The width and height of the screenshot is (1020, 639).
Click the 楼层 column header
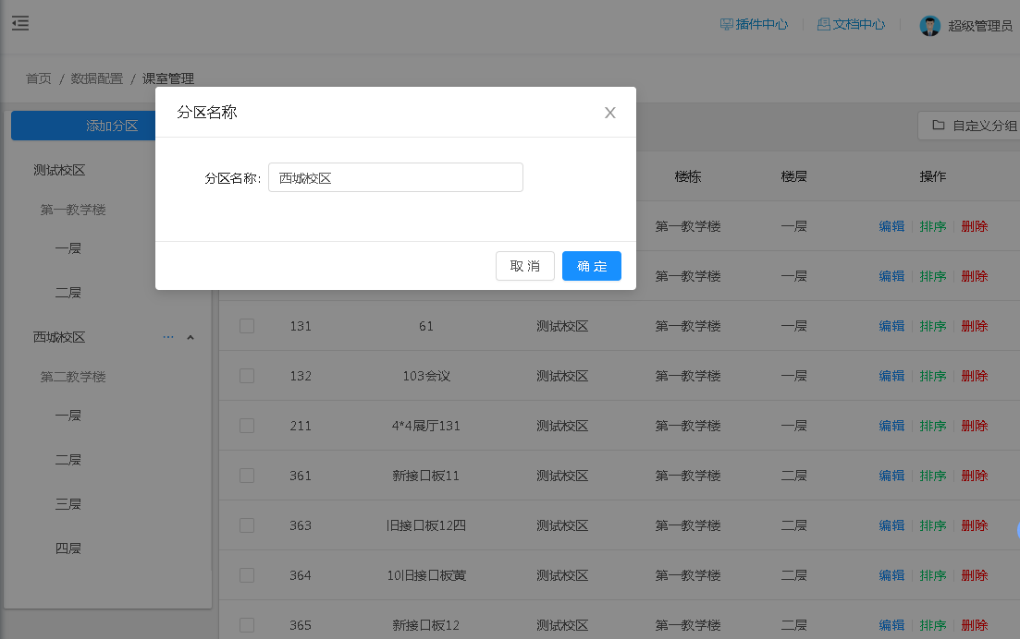(793, 176)
